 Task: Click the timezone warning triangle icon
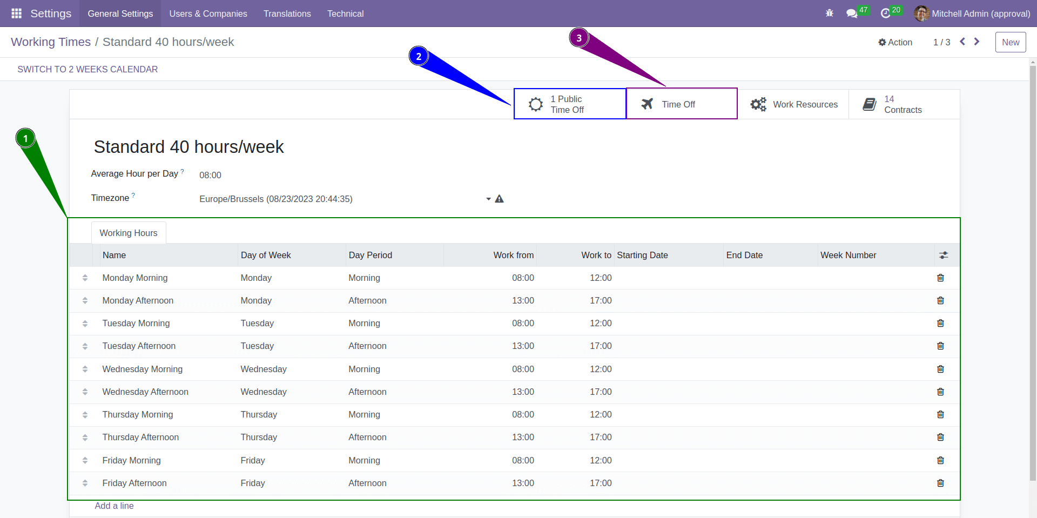point(499,199)
